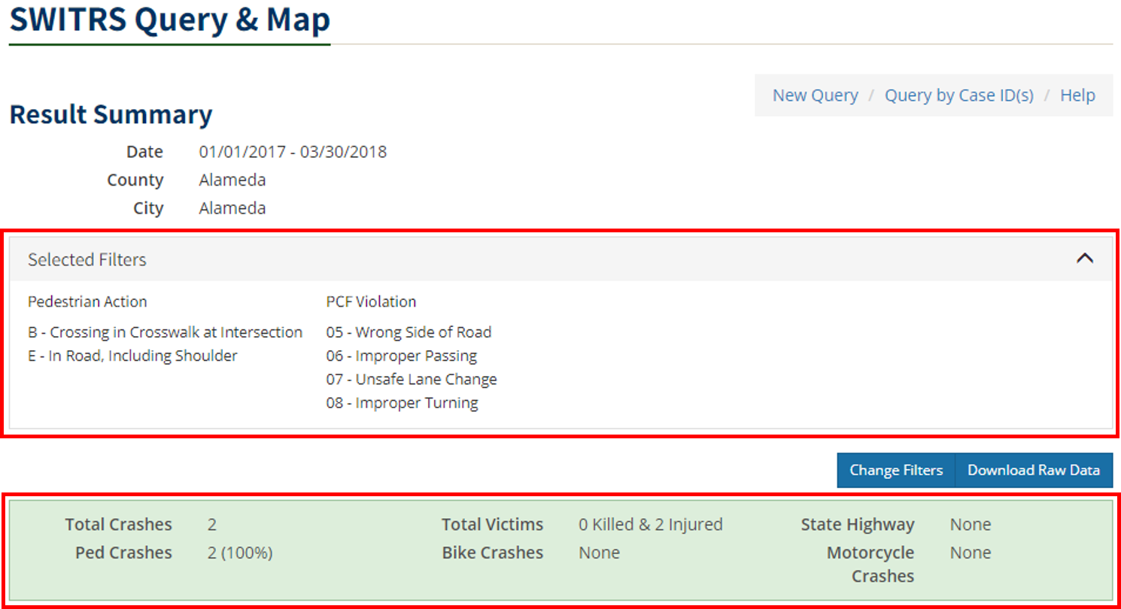This screenshot has height=609, width=1121.
Task: Click the City value Alameda
Action: tap(232, 208)
